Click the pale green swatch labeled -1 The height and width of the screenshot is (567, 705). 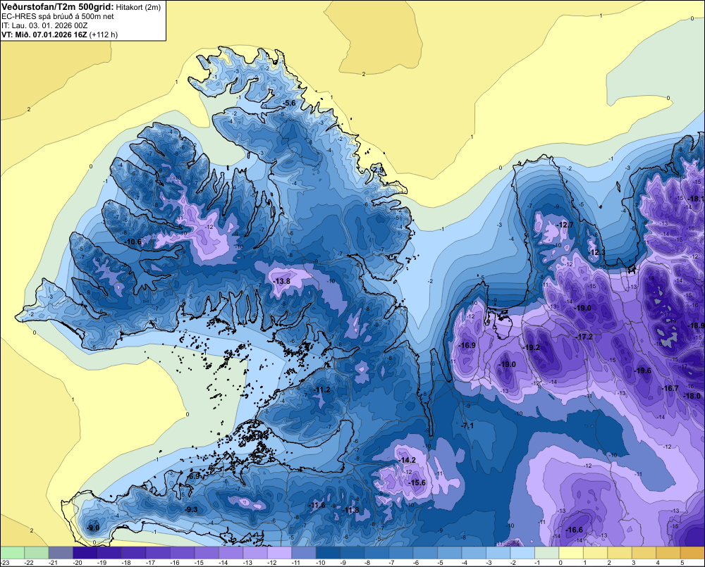[546, 552]
